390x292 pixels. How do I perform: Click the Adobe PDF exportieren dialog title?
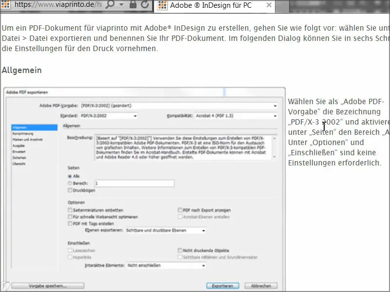coord(27,92)
